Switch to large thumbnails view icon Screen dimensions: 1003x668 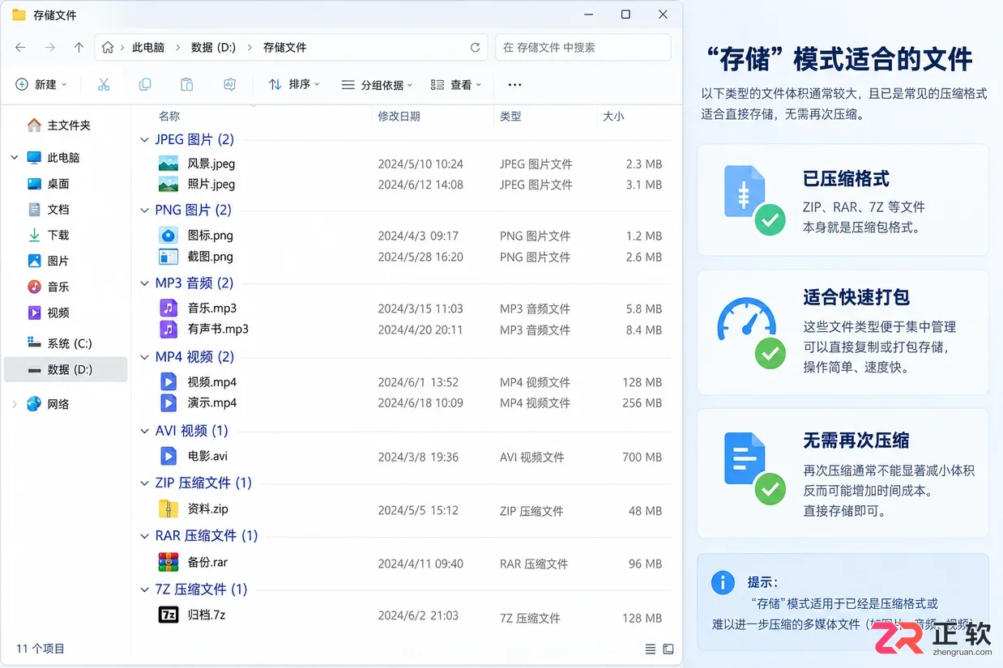point(668,649)
